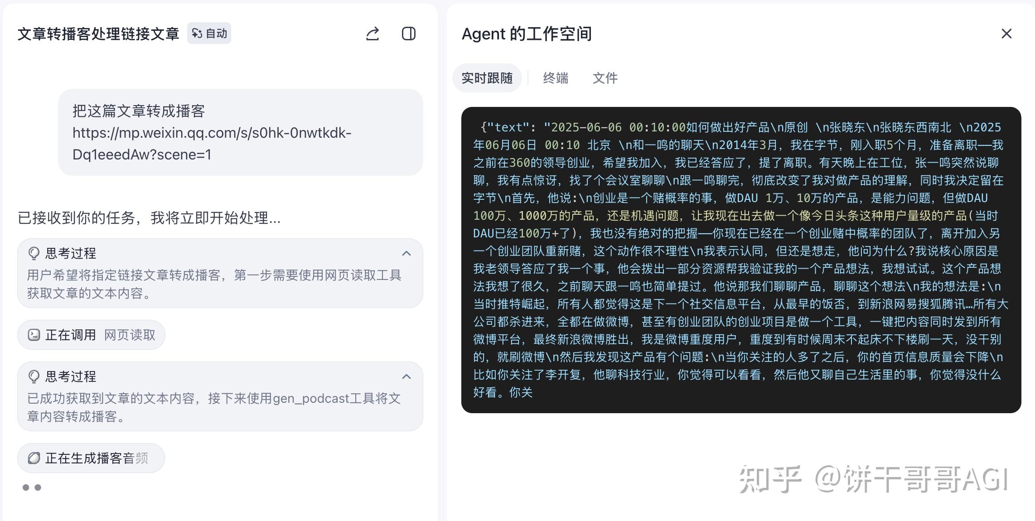Click the split-view panel icon top right of chat

[x=408, y=34]
